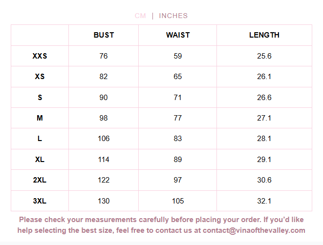Select the 2XL size row label
This screenshot has width=323, height=245.
click(x=40, y=180)
